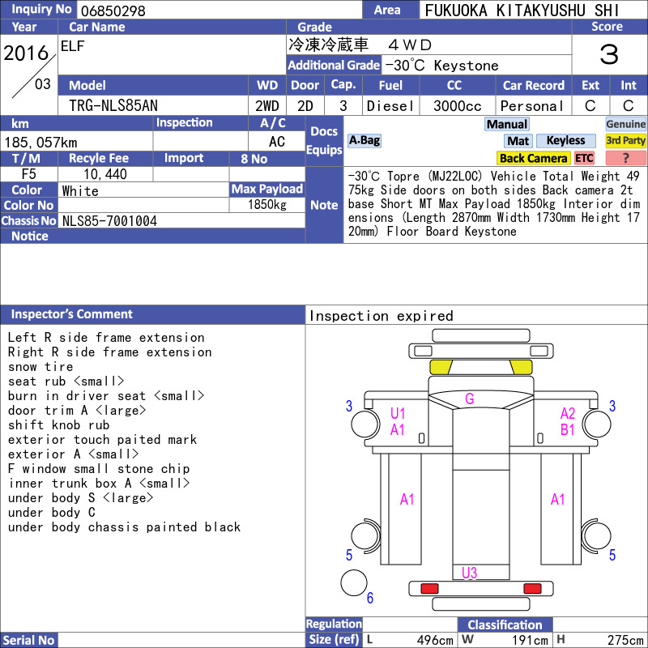The image size is (648, 648).
Task: Click the G mark on windshield diagram
Action: tap(470, 399)
